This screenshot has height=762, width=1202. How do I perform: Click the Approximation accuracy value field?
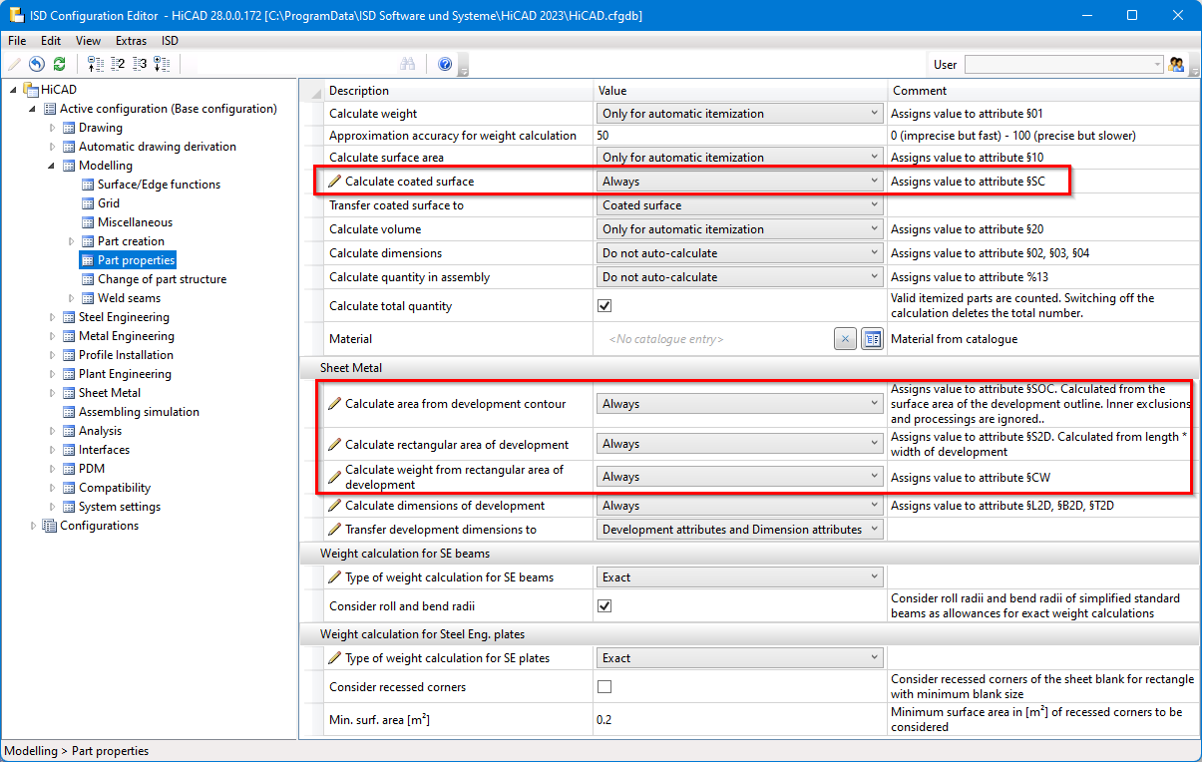[738, 136]
